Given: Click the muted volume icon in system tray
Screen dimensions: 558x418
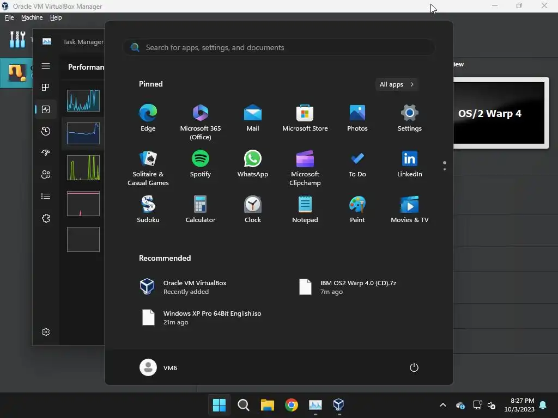Looking at the screenshot, I should [492, 405].
